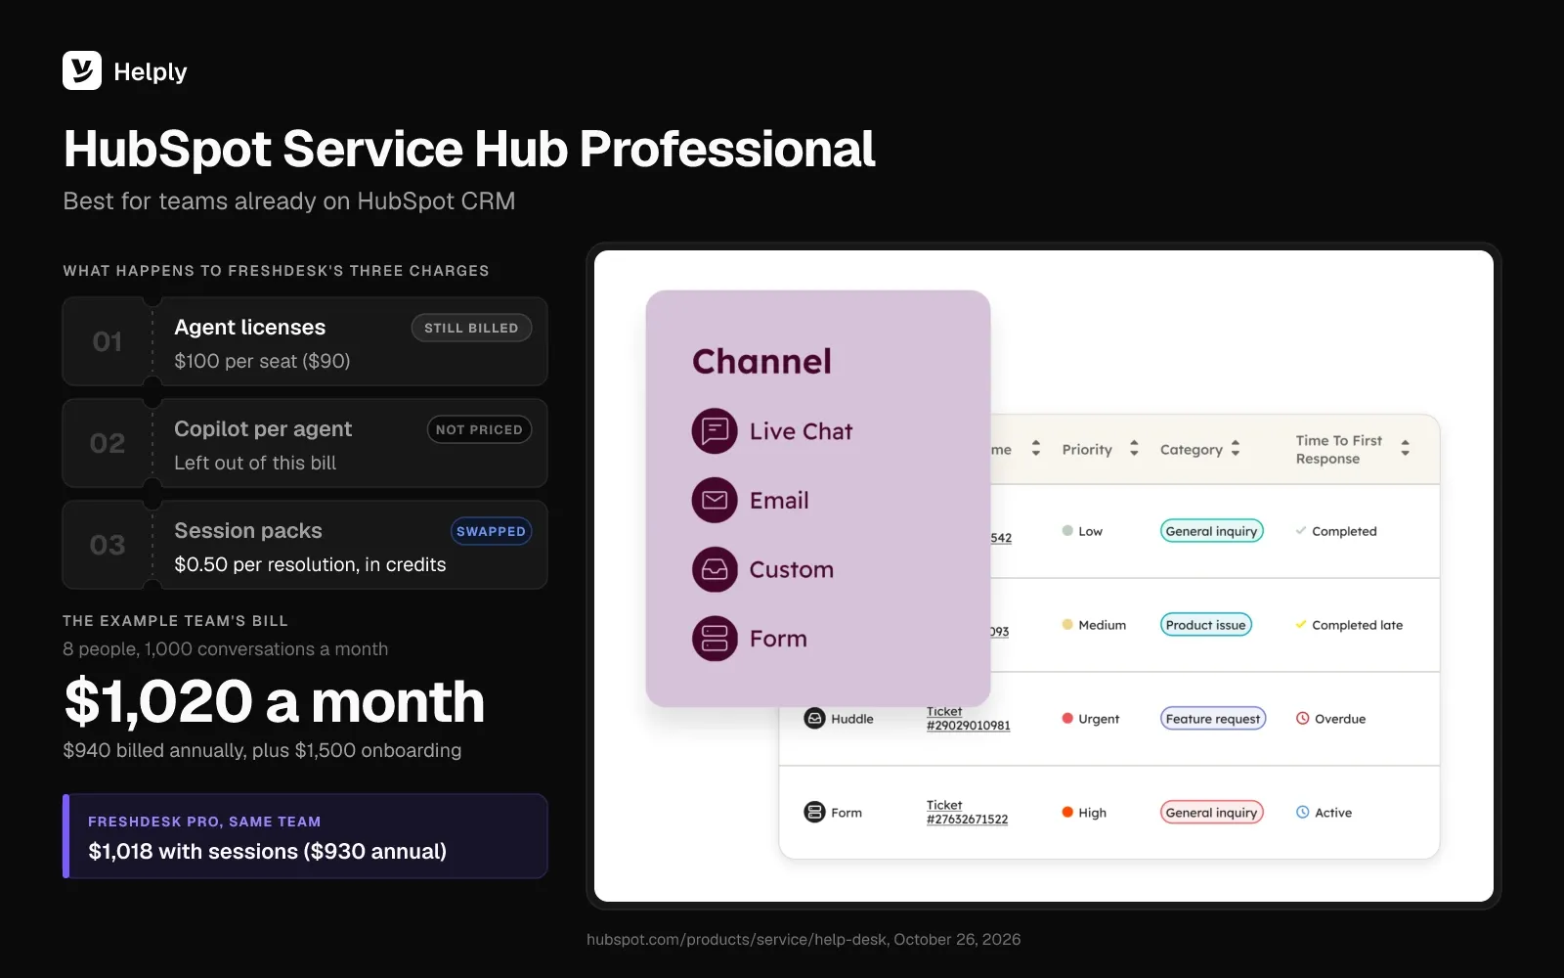Click the Overdue clock icon

point(1302,719)
